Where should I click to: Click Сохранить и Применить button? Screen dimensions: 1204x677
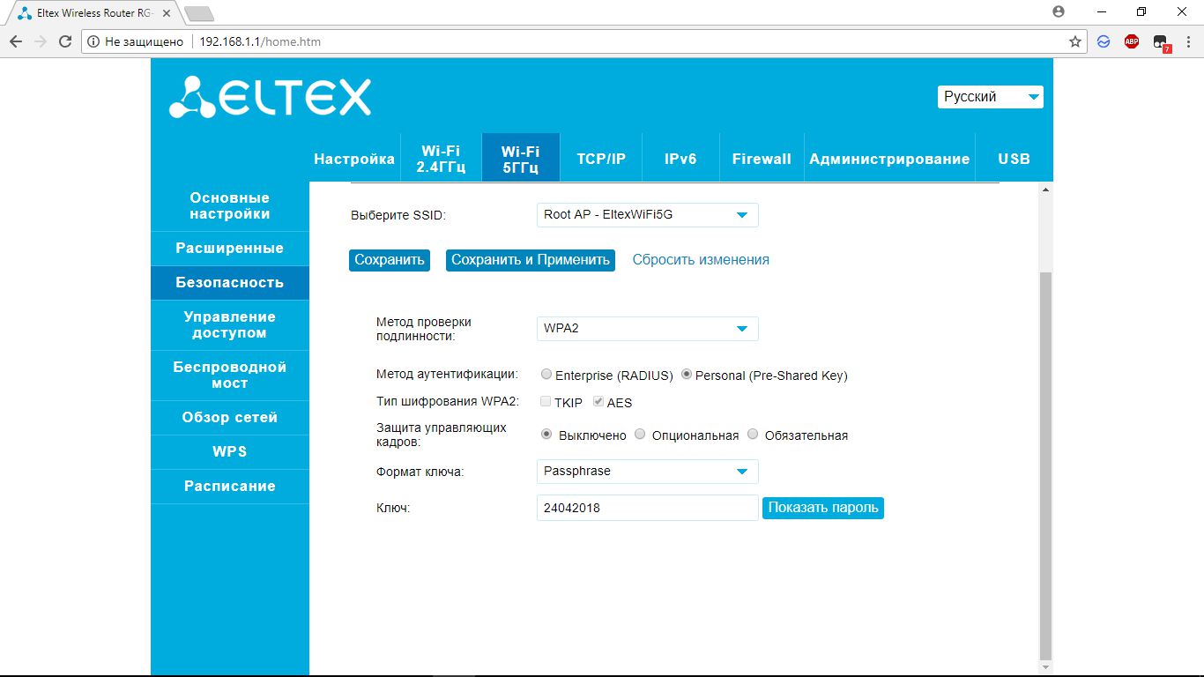(x=531, y=260)
